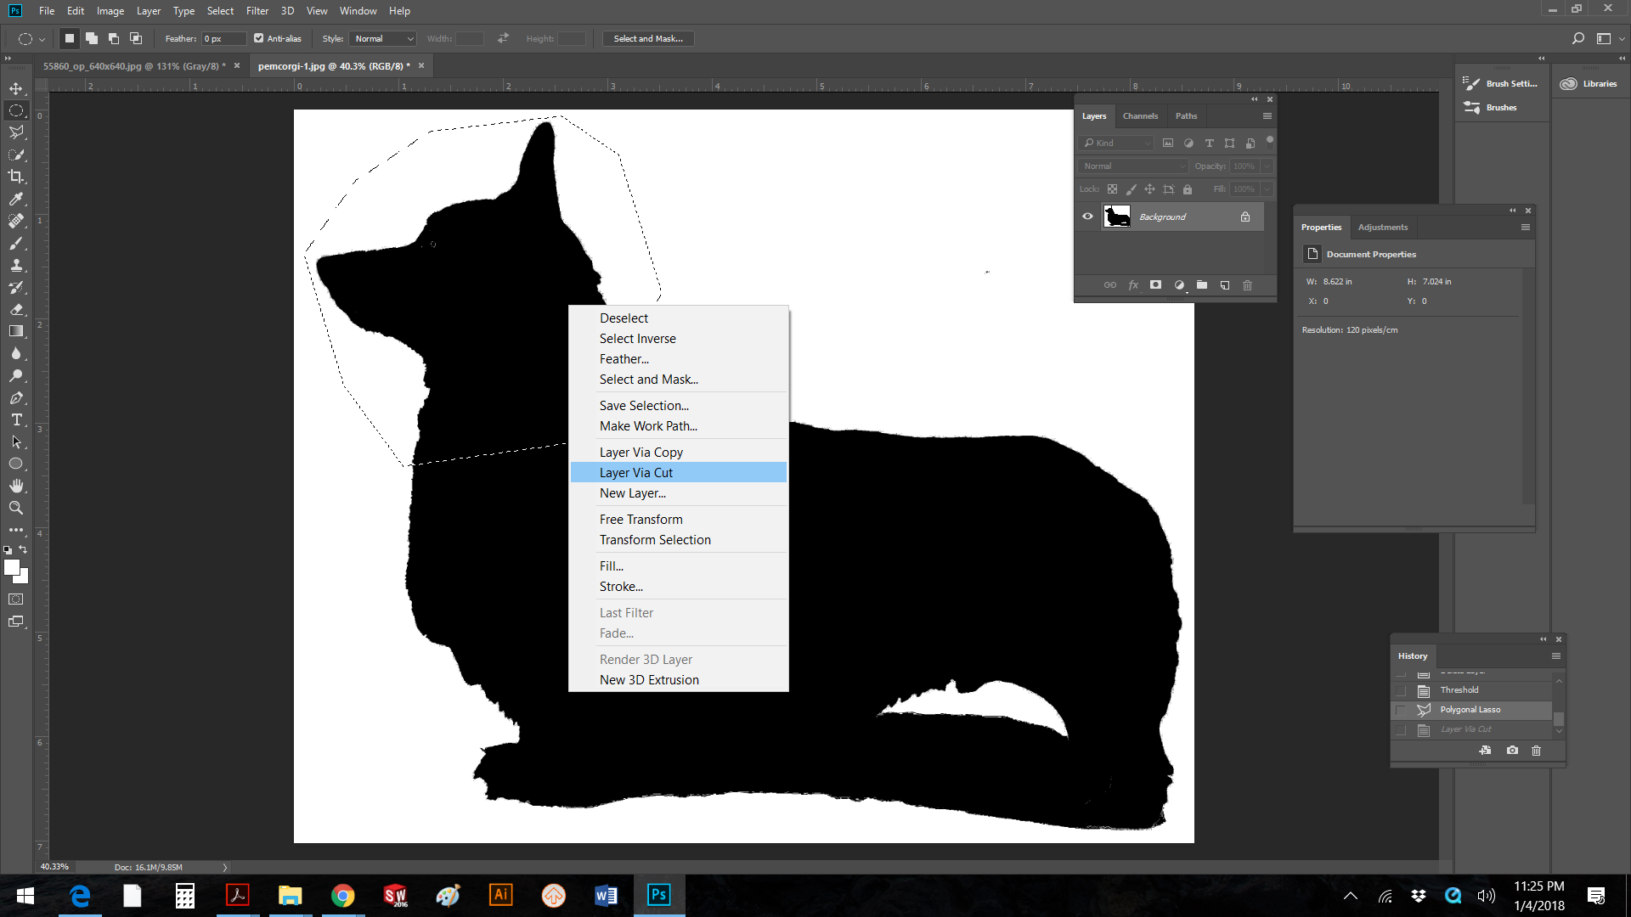Image resolution: width=1631 pixels, height=917 pixels.
Task: Select the Hand tool
Action: pos(16,486)
